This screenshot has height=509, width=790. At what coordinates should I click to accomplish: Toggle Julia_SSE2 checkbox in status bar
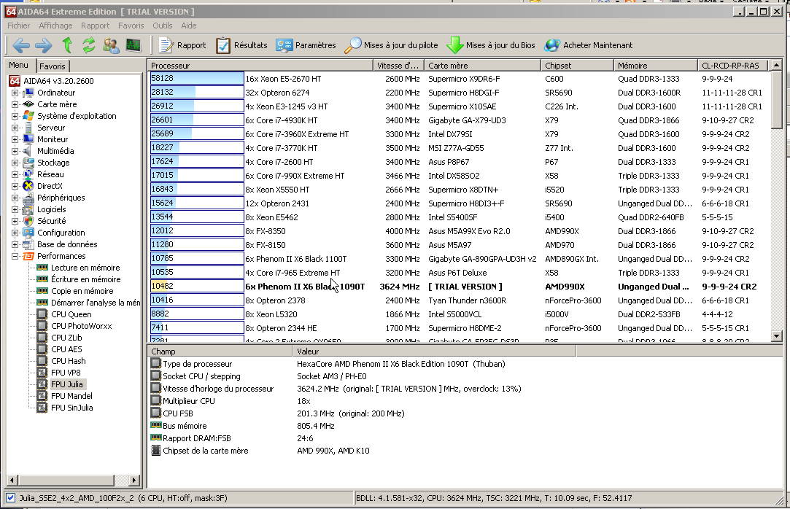[x=11, y=498]
